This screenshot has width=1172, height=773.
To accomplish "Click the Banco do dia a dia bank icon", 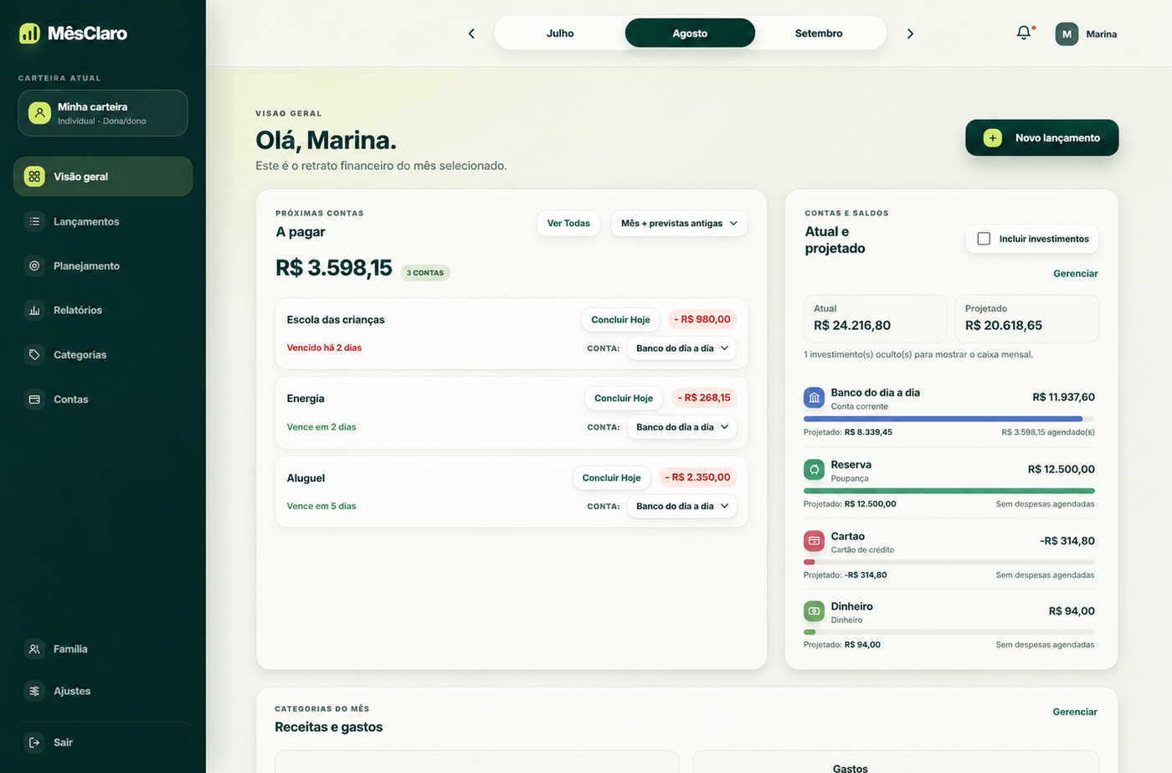I will click(x=814, y=398).
